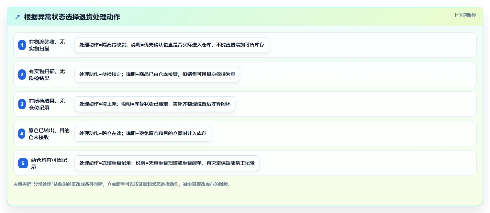The width and height of the screenshot is (490, 213).
Task: Click the 有实物扫描、无质检结果 condition label
Action: click(47, 75)
